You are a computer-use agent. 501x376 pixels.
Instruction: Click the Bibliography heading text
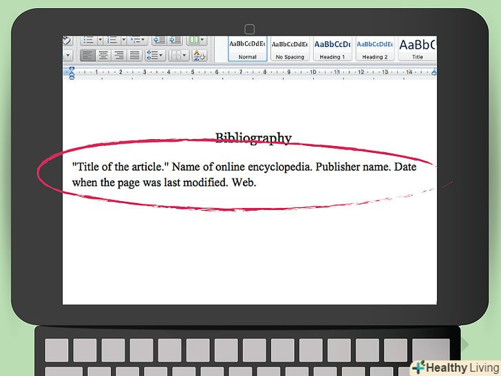click(253, 138)
